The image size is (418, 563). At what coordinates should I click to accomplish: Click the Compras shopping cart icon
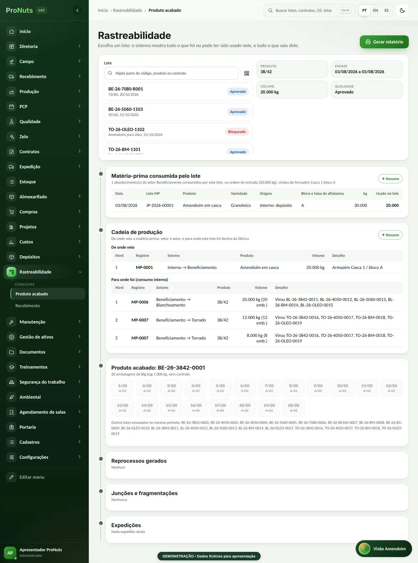[11, 212]
